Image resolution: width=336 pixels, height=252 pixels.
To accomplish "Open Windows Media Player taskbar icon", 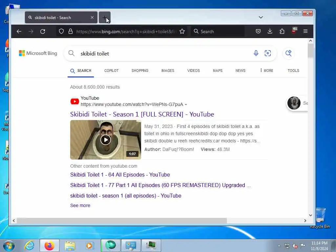I will pyautogui.click(x=89, y=245).
